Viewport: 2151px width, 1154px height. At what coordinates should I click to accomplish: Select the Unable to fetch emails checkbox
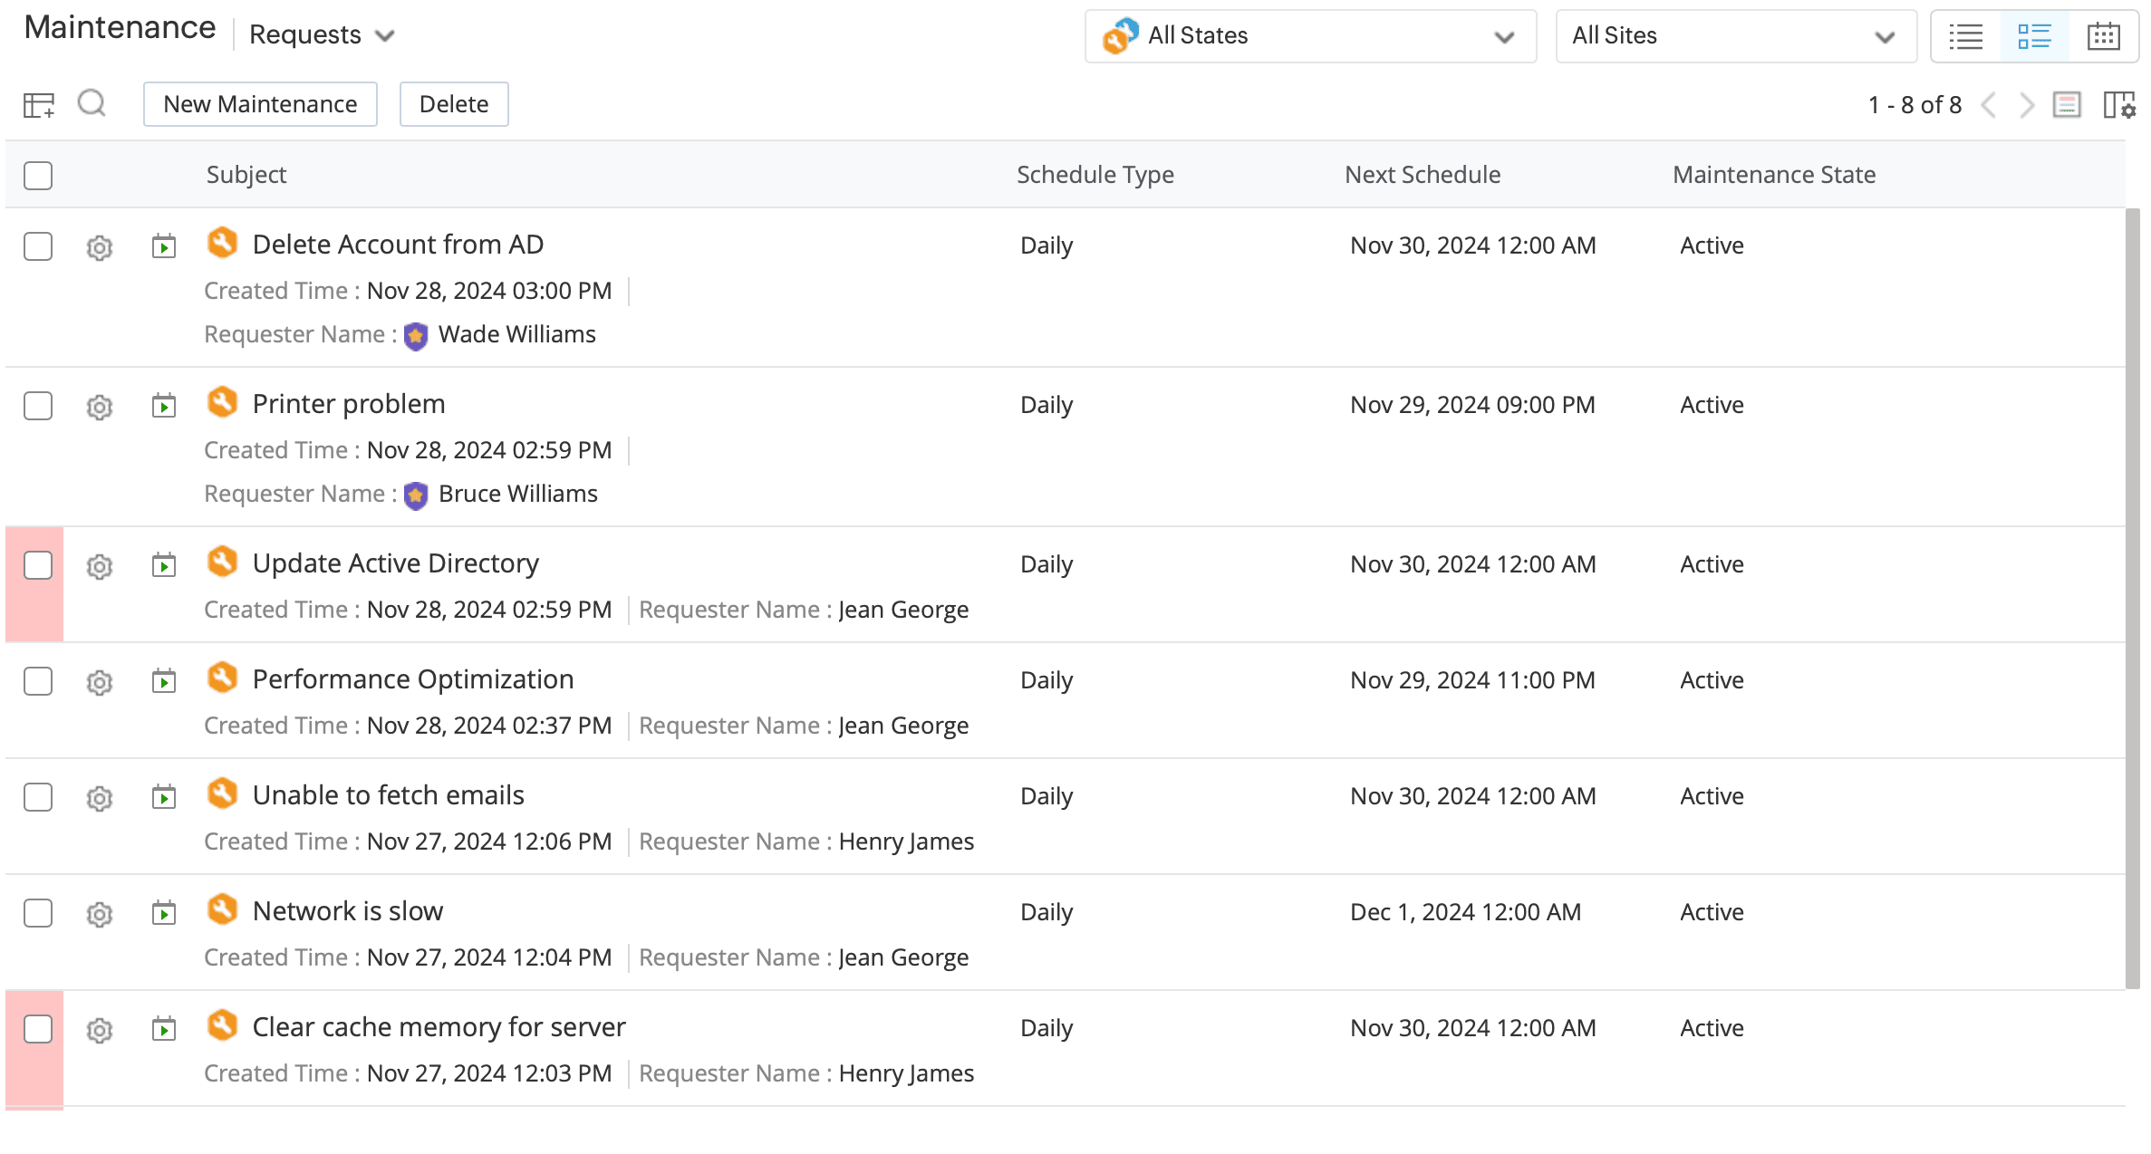38,797
